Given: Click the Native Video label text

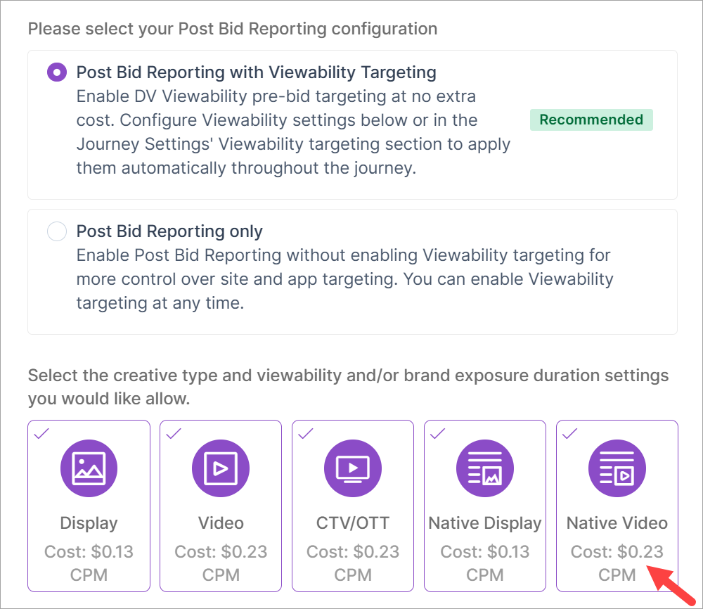Looking at the screenshot, I should point(617,523).
